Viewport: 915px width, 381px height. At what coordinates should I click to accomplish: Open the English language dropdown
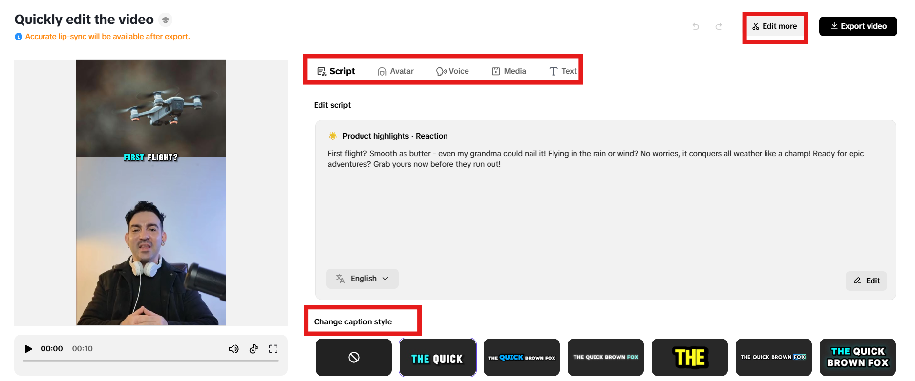(x=362, y=279)
